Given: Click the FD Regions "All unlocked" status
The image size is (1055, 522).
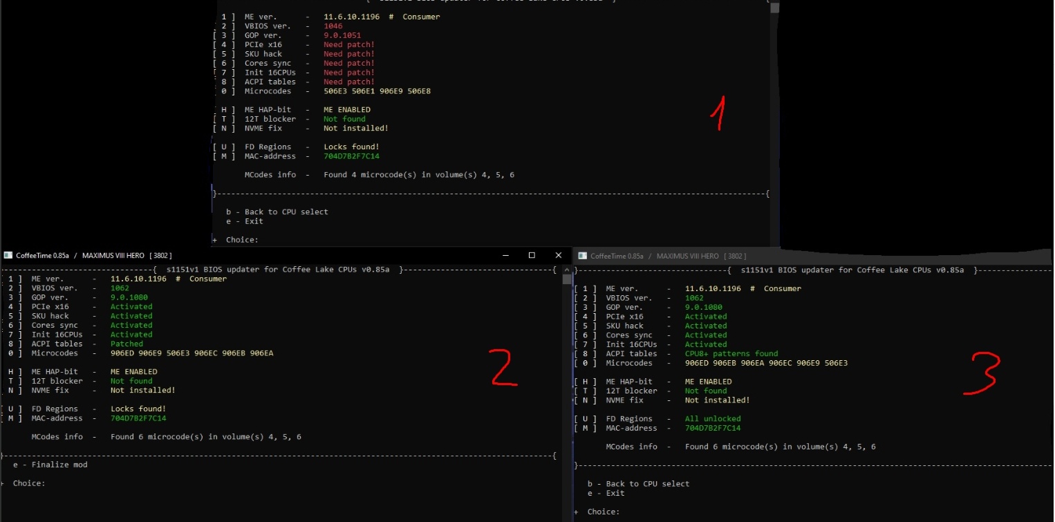Looking at the screenshot, I should coord(713,418).
